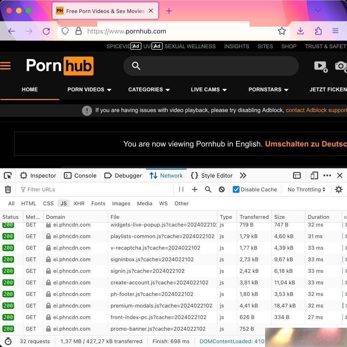This screenshot has width=347, height=347.
Task: Filter requests by HTML
Action: [x=29, y=203]
